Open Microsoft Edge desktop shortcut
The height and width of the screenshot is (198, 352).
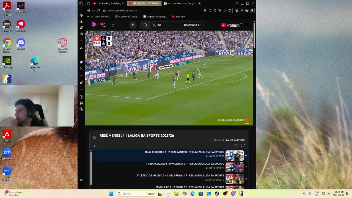point(35,64)
